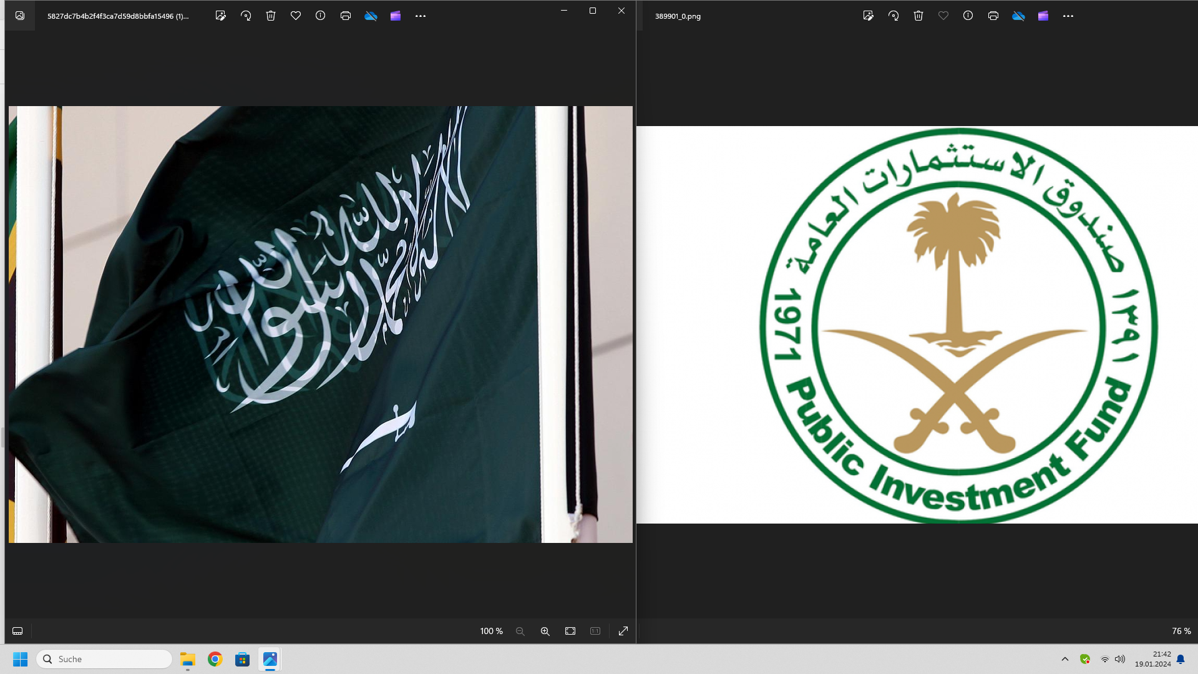Open the notifications bell icon
The image size is (1198, 674).
[x=1181, y=659]
